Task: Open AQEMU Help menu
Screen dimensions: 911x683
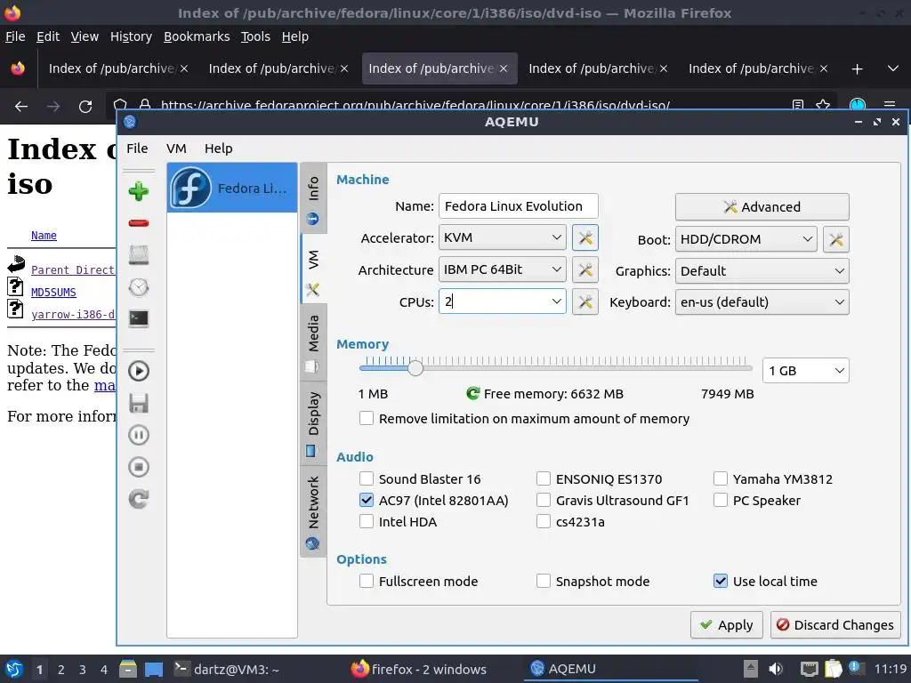Action: tap(219, 149)
